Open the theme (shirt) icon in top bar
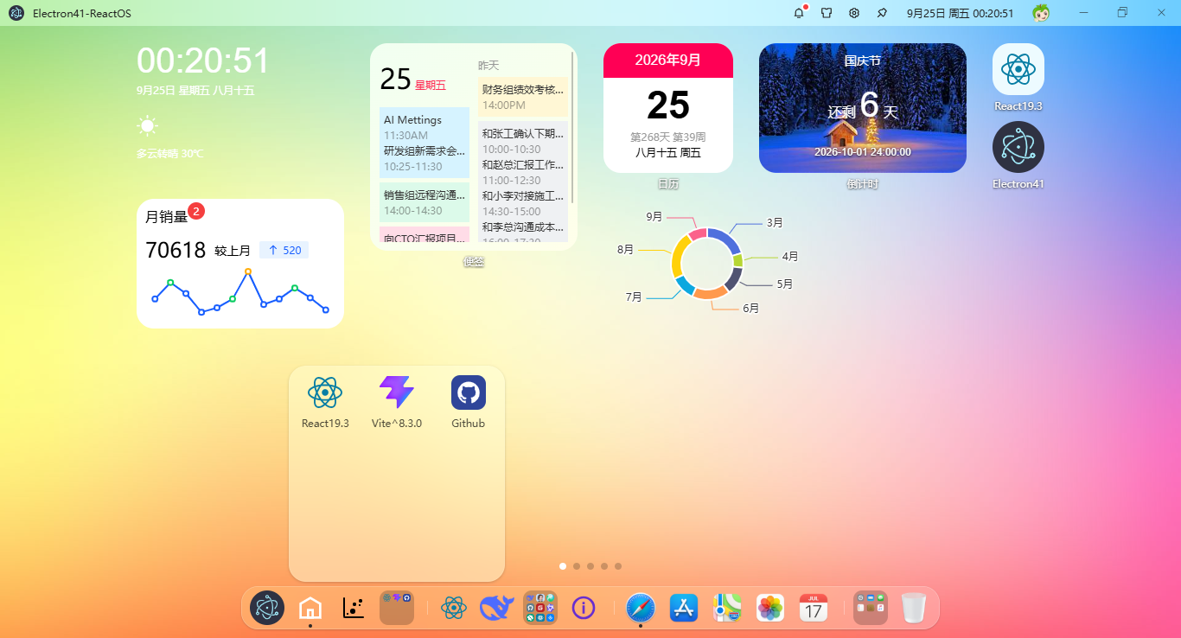This screenshot has width=1181, height=638. tap(827, 13)
